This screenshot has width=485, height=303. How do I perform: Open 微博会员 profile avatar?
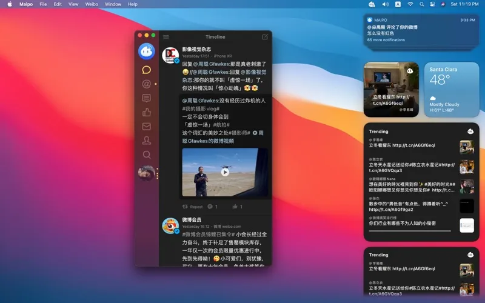170,225
